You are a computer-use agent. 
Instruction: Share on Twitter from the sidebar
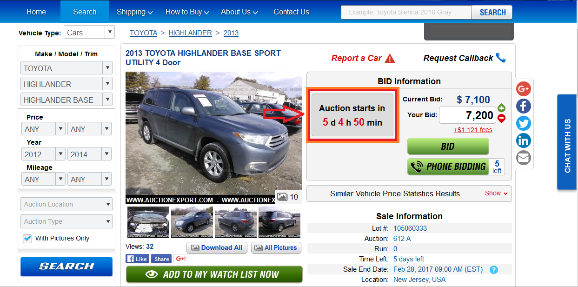[524, 123]
